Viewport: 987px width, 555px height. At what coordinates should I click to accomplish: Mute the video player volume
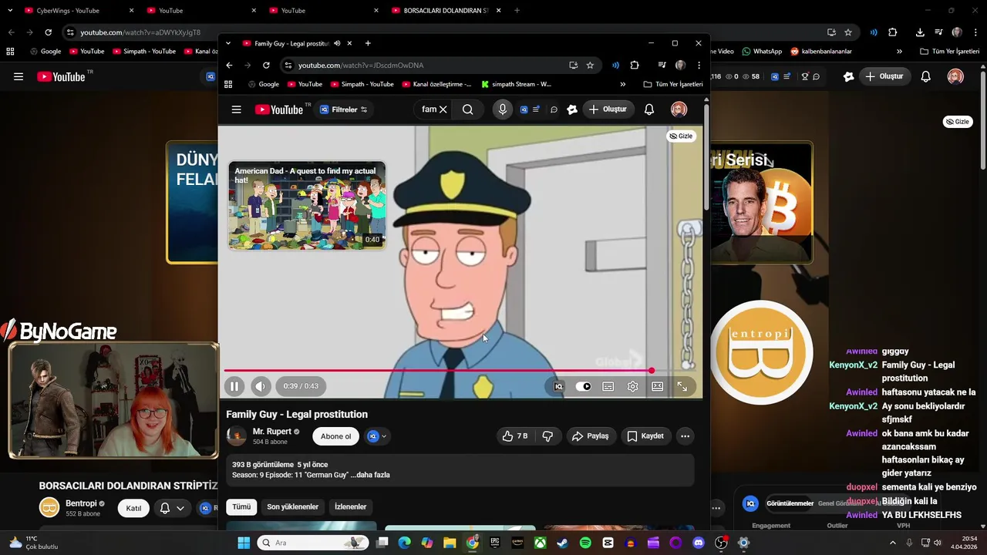click(261, 386)
